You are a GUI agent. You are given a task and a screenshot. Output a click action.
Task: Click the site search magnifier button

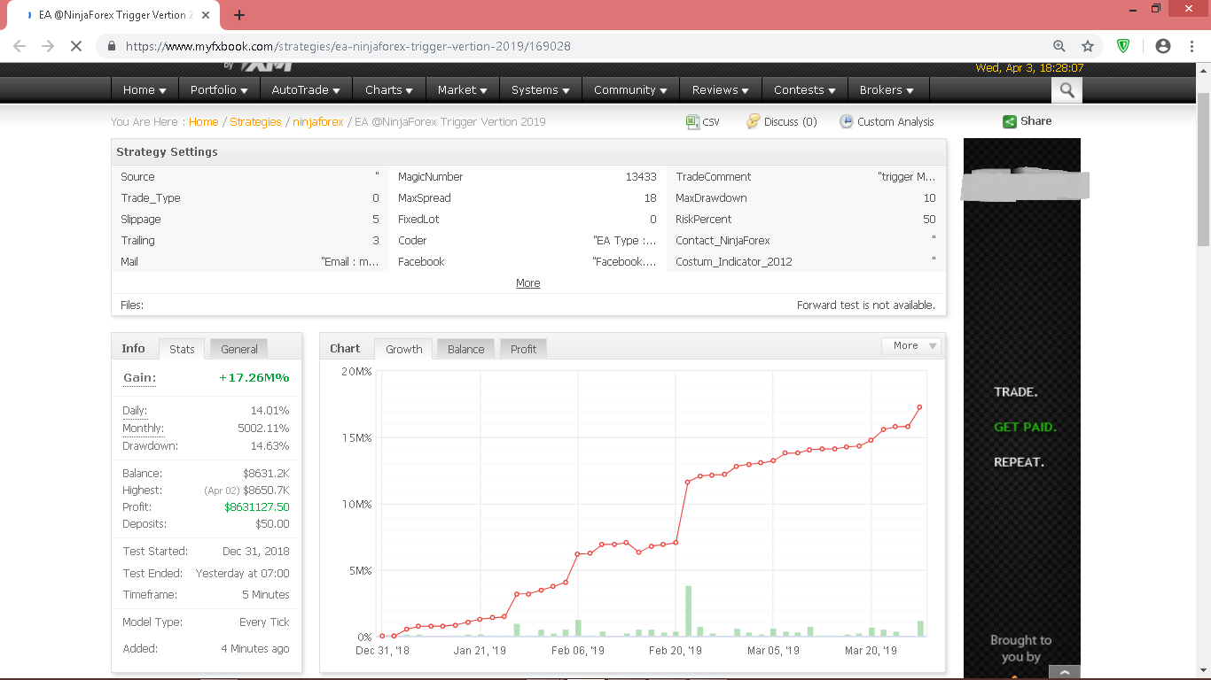pos(1066,90)
